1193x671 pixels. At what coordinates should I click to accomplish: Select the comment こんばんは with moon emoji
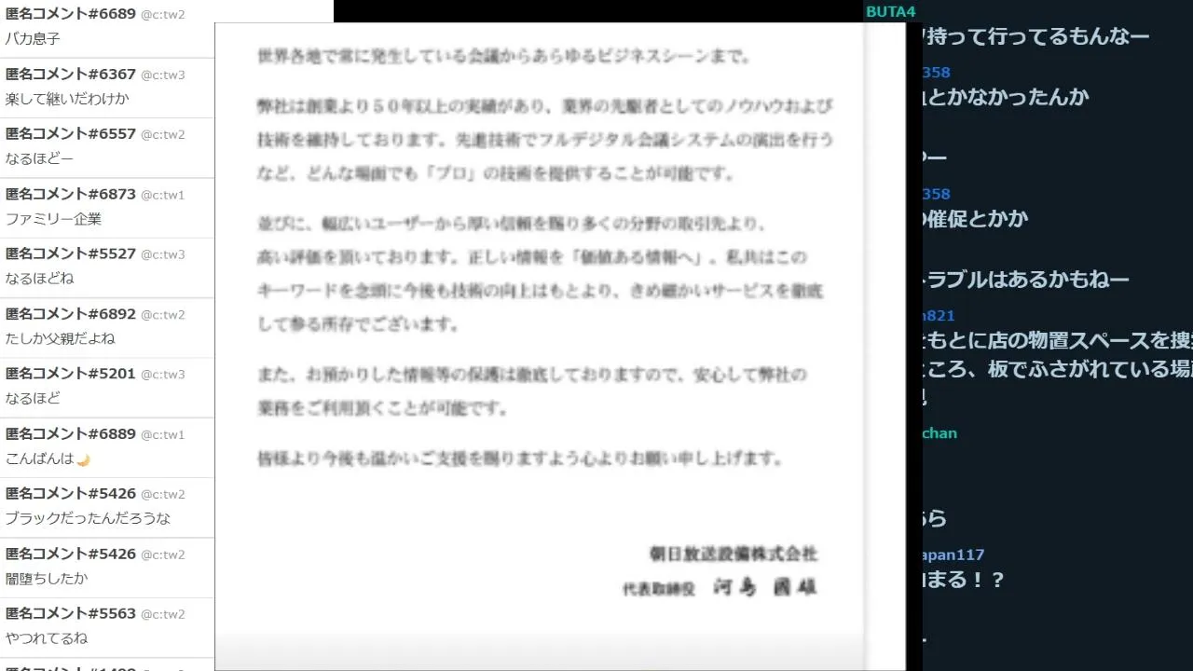pos(48,459)
